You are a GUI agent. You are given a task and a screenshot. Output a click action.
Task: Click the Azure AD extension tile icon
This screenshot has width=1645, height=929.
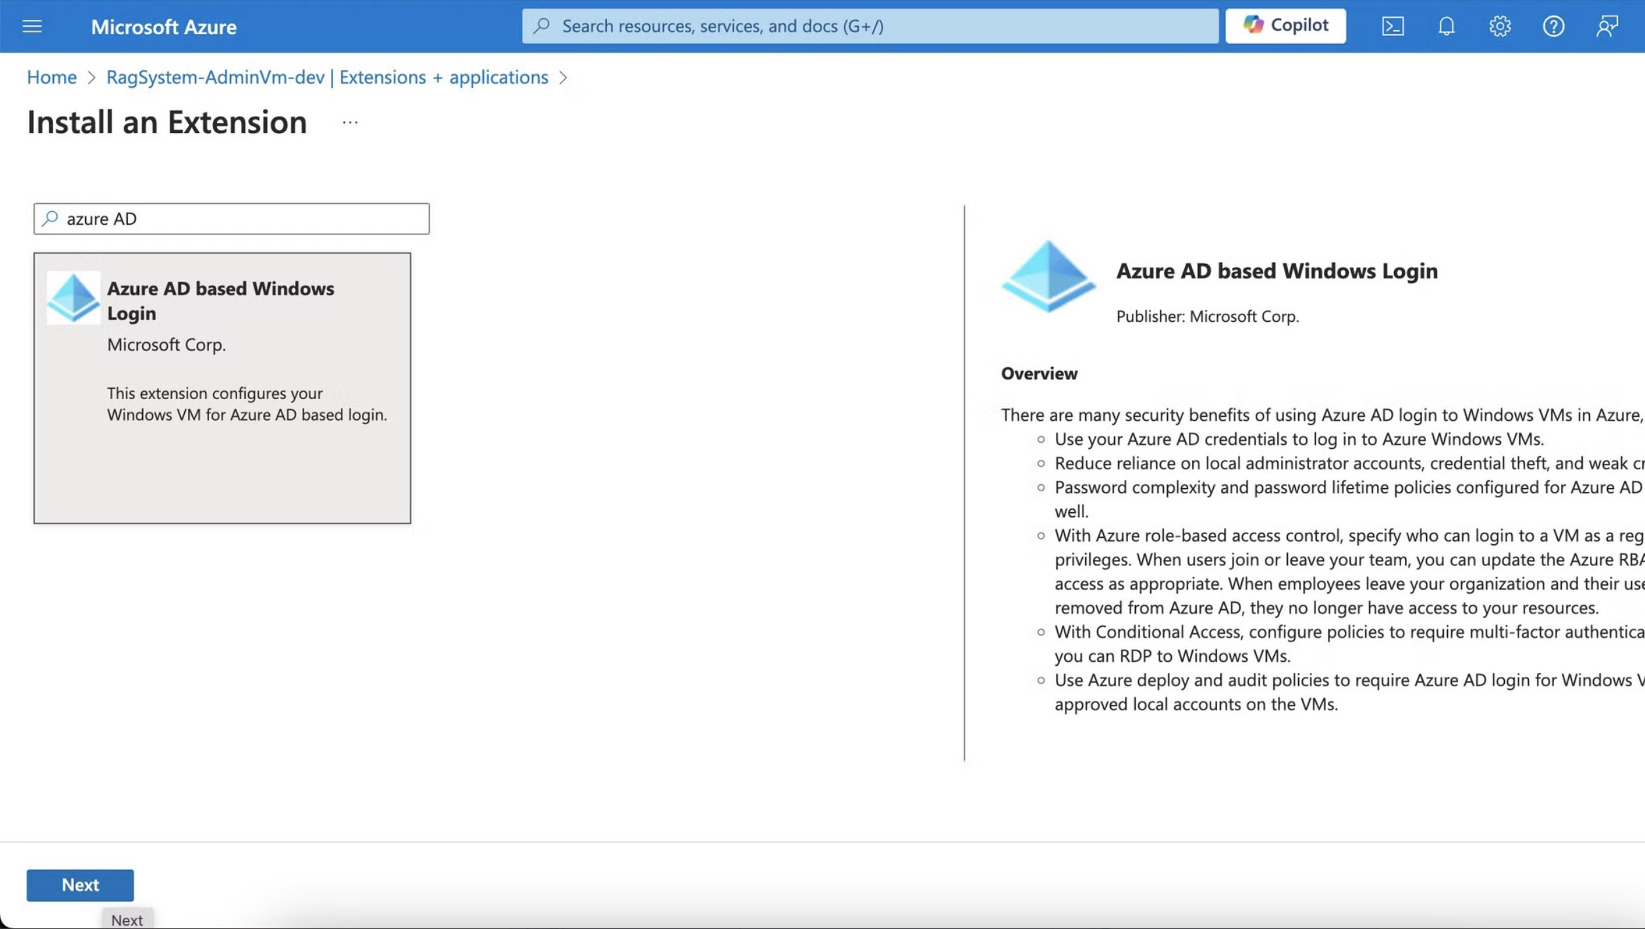pyautogui.click(x=73, y=298)
